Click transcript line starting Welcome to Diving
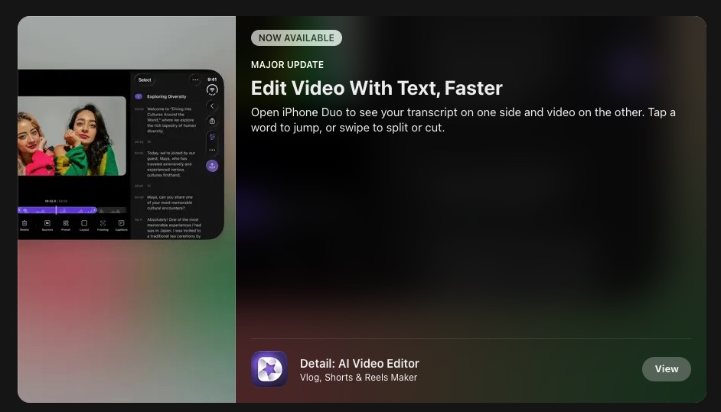 (171, 120)
